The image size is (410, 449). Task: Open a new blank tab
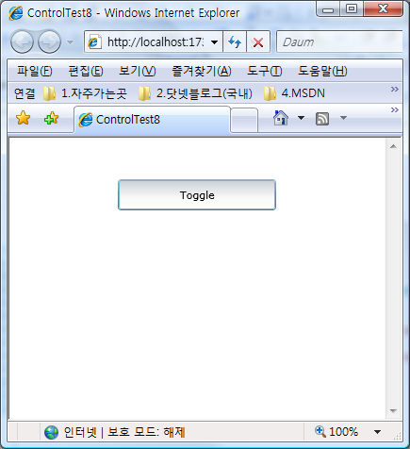coord(244,120)
